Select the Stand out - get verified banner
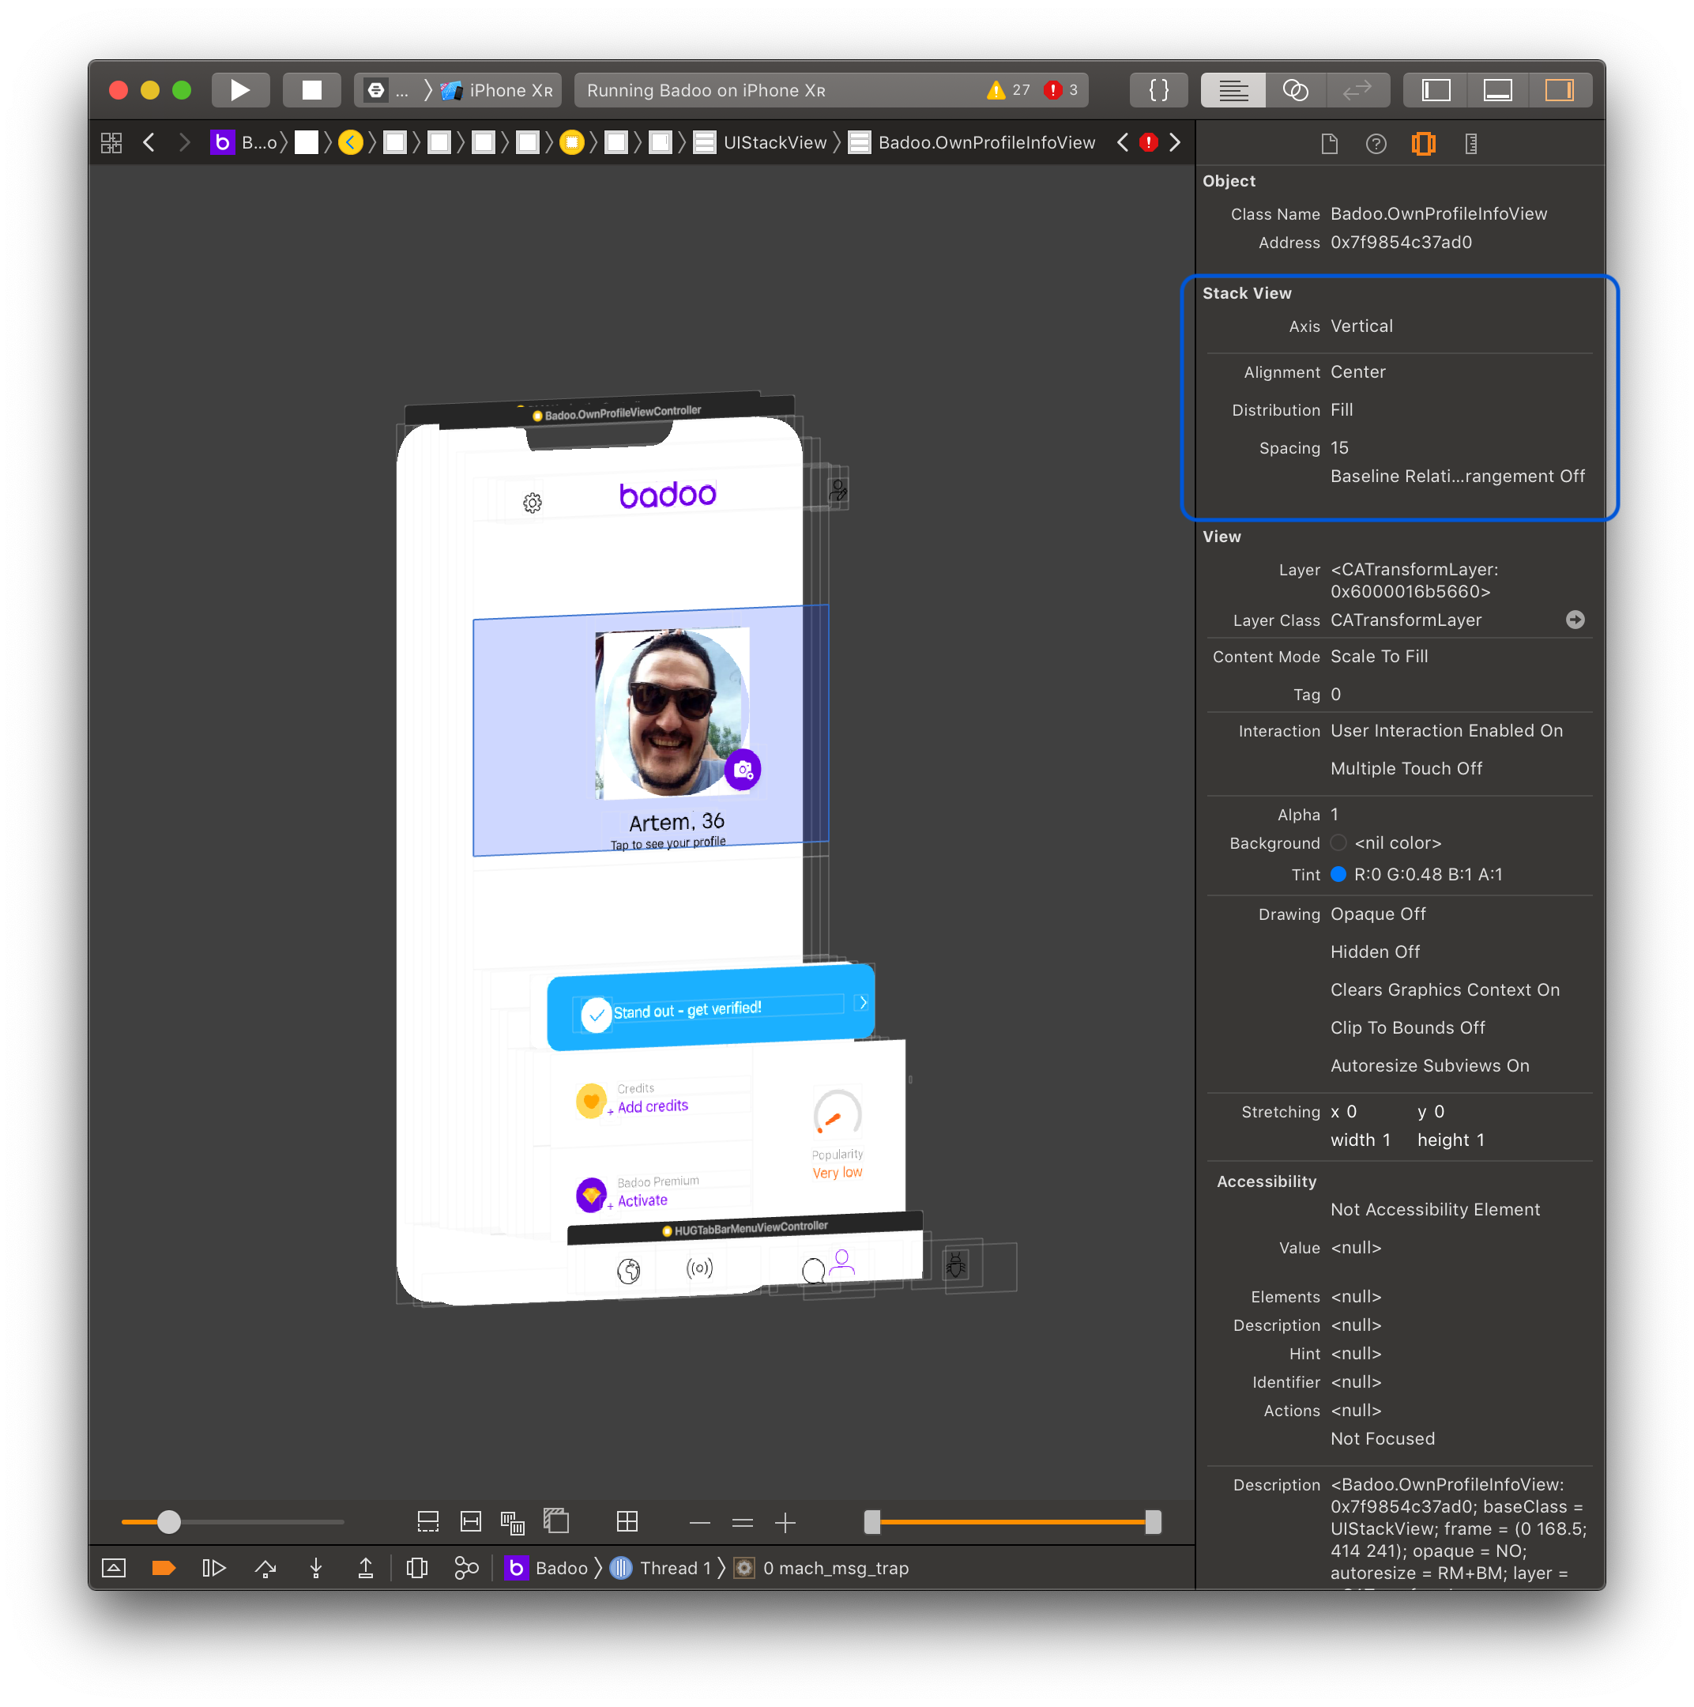The height and width of the screenshot is (1707, 1694). click(710, 1008)
